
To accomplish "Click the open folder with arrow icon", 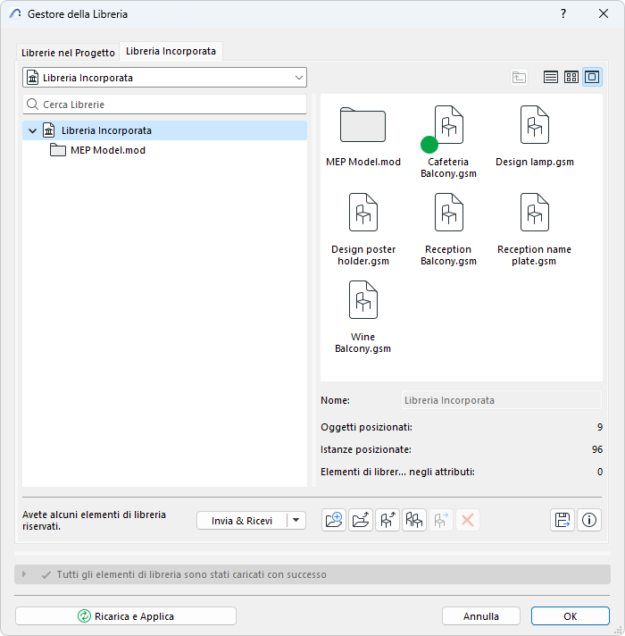I will click(x=361, y=520).
